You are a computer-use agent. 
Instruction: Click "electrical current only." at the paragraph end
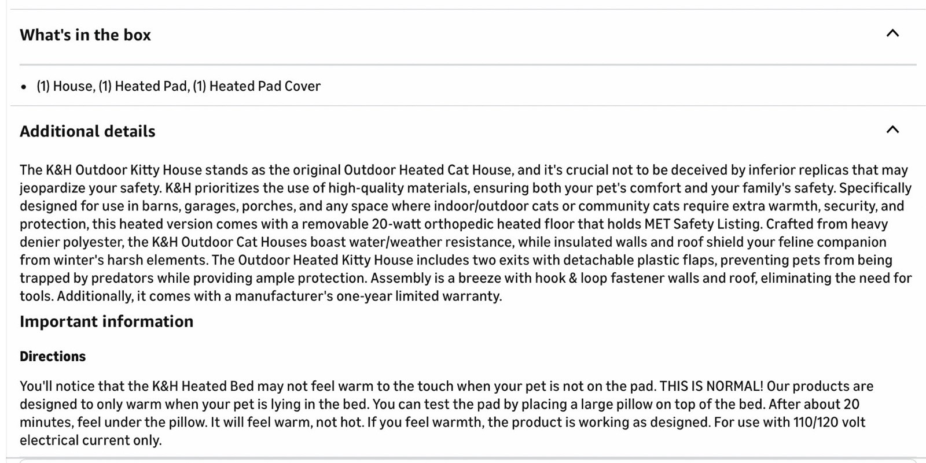tap(90, 440)
